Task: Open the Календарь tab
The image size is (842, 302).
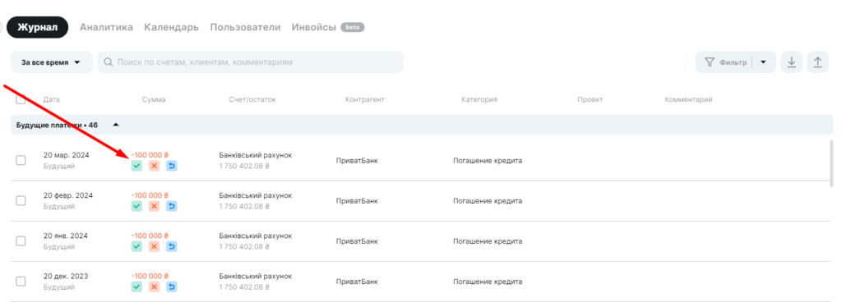Action: tap(171, 27)
